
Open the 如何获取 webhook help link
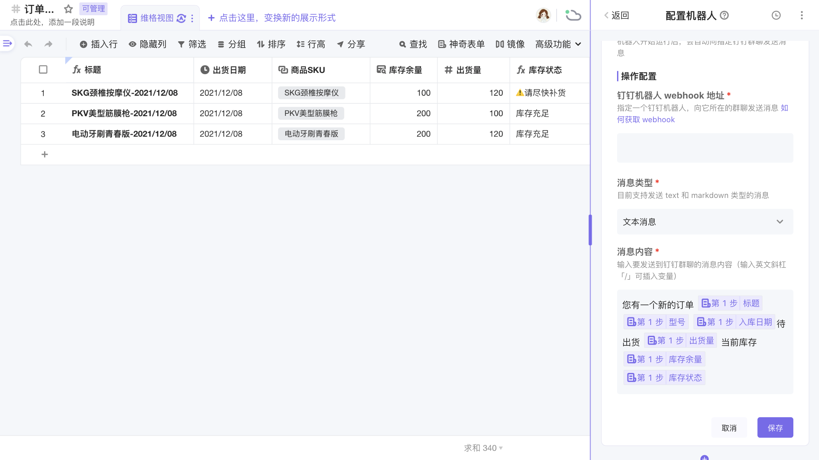[x=646, y=119]
